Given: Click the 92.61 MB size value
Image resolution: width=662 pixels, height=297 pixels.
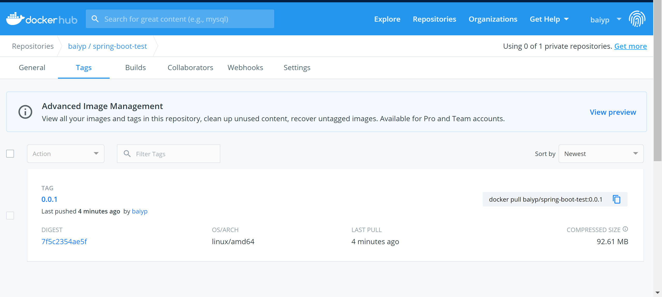Looking at the screenshot, I should point(612,242).
